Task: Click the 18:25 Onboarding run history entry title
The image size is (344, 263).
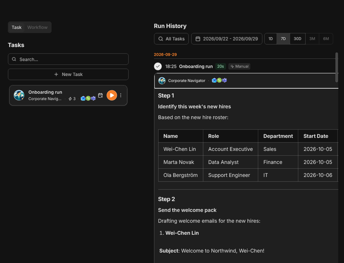Action: 196,66
